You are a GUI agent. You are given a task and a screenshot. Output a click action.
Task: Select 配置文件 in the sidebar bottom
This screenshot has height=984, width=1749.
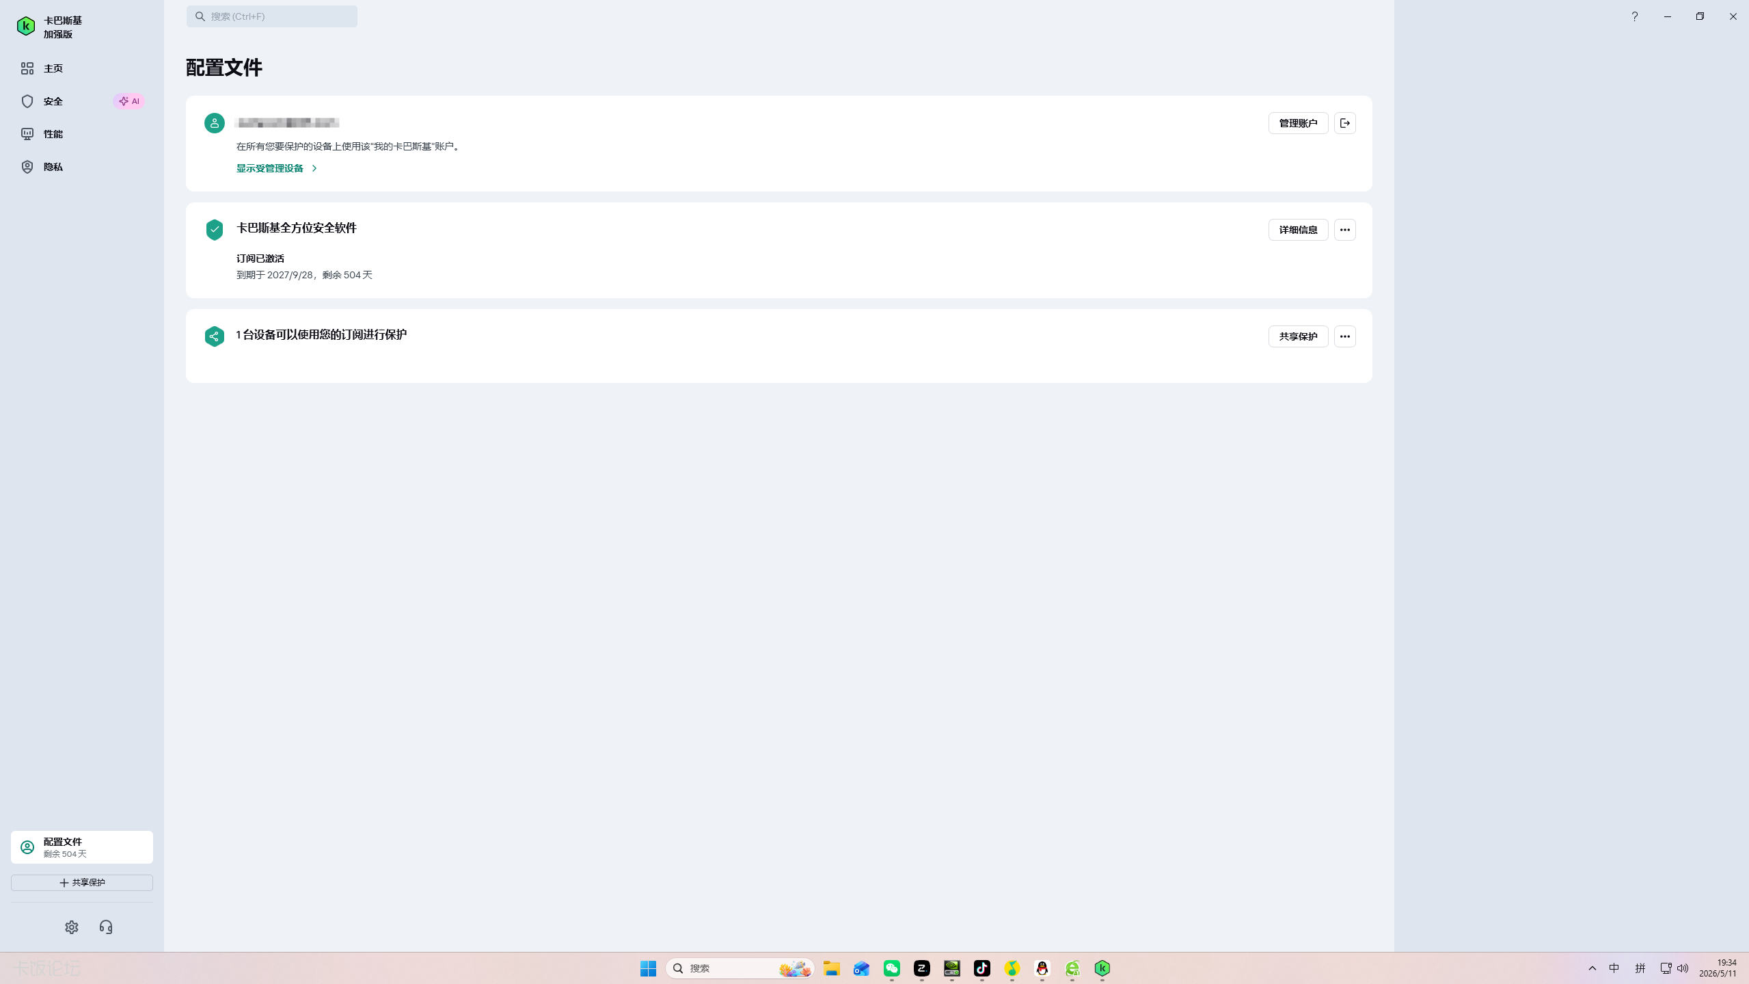coord(82,847)
